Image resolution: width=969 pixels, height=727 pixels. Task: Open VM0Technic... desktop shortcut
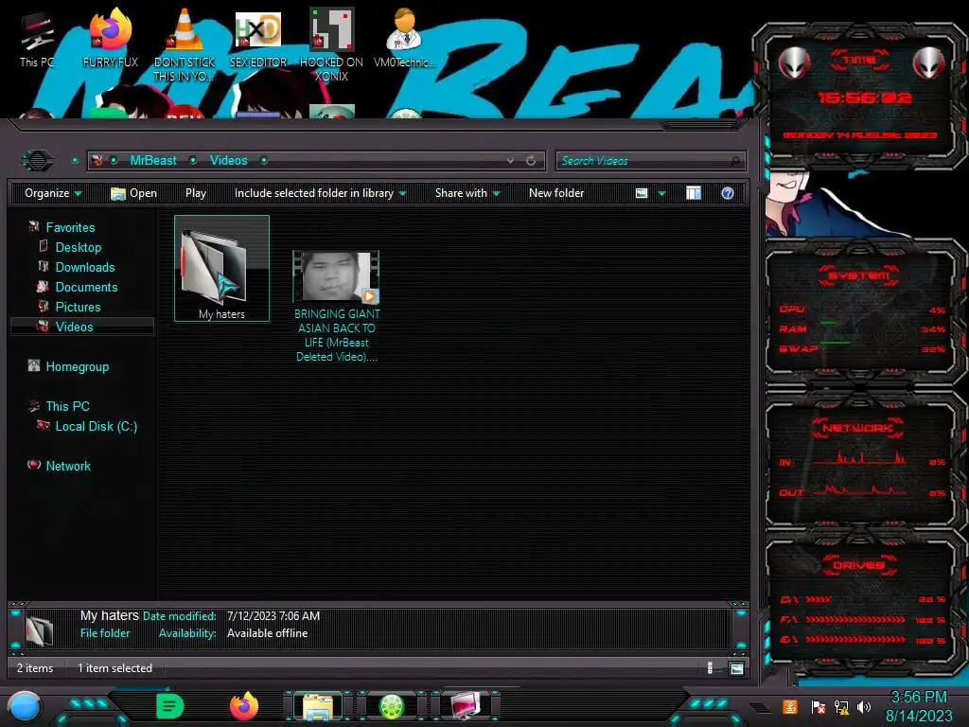[405, 38]
